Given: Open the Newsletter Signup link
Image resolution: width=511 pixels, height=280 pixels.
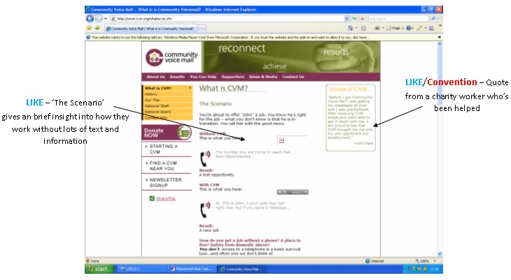Looking at the screenshot, I should [x=165, y=182].
